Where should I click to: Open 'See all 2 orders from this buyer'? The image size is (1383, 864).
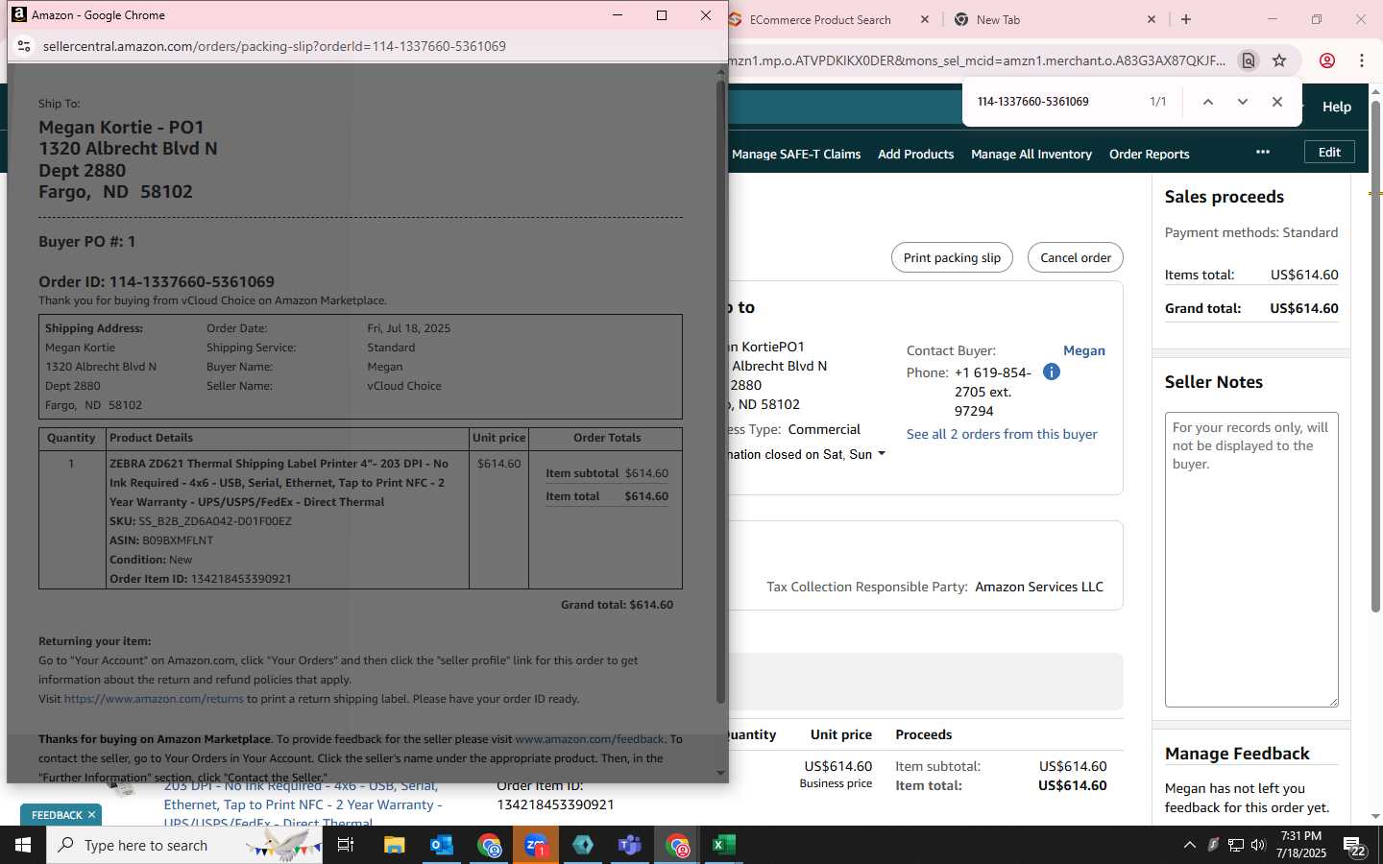click(x=1002, y=434)
